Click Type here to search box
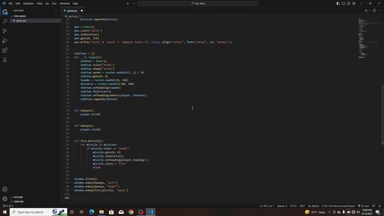The height and width of the screenshot is (216, 384). [x=38, y=212]
